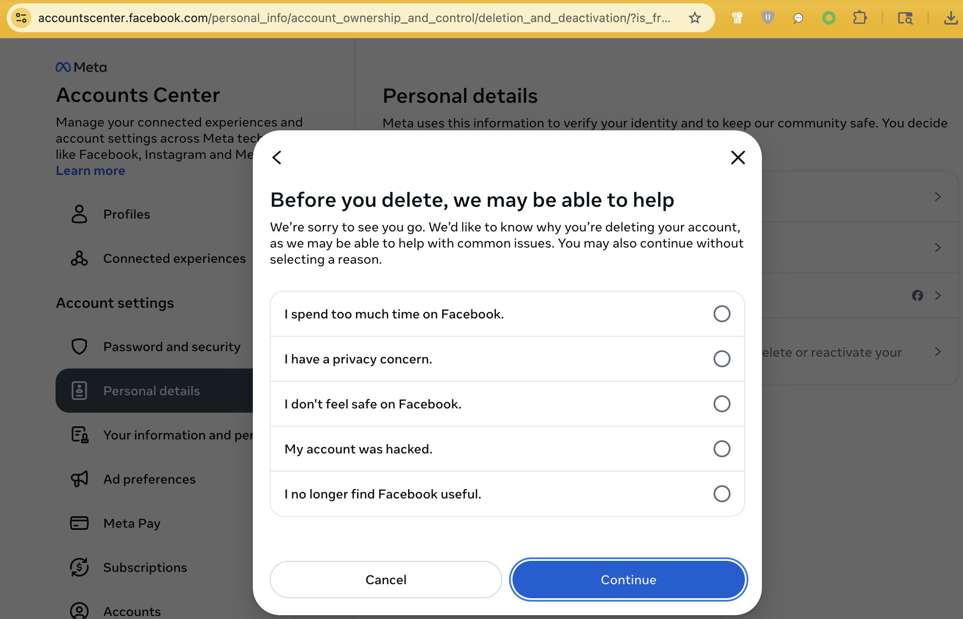Click the Learn more link

pyautogui.click(x=90, y=171)
